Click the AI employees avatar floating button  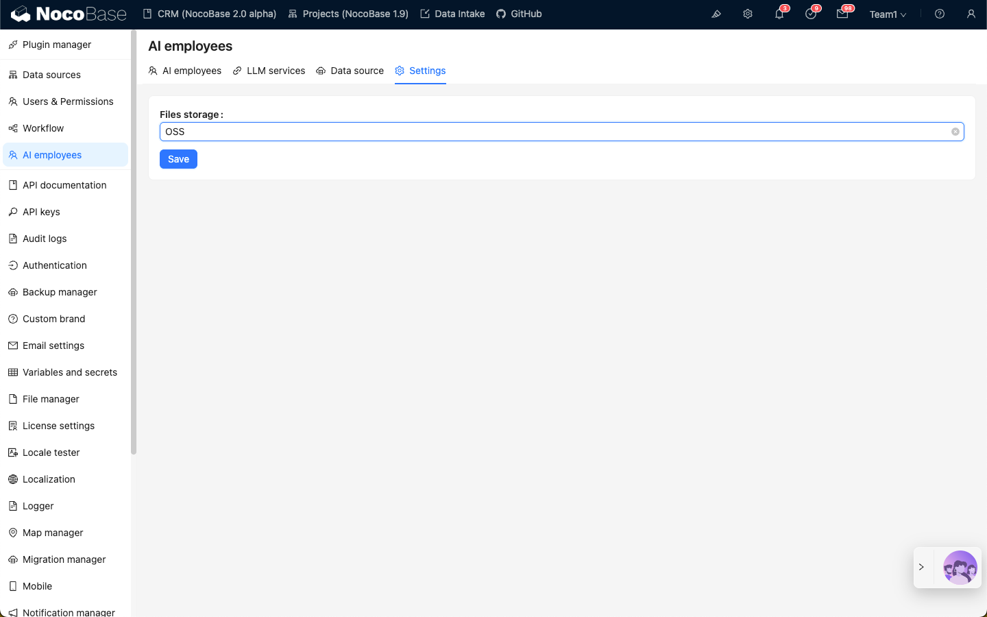(960, 567)
